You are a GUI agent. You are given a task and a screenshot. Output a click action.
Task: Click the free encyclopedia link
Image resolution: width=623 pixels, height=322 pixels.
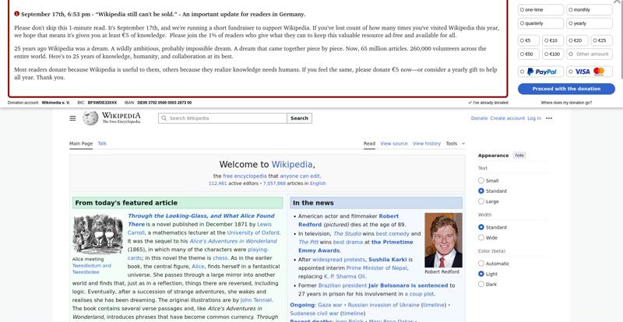pyautogui.click(x=245, y=177)
